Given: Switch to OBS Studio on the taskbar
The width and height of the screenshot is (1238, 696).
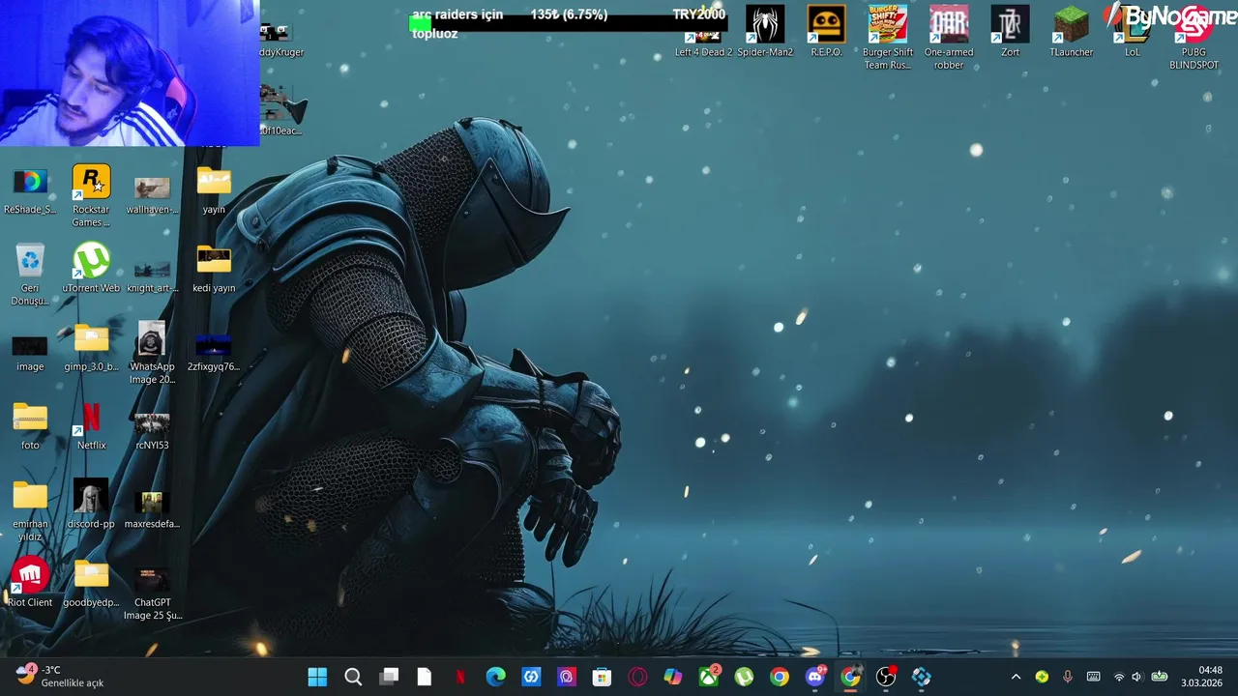Looking at the screenshot, I should click(886, 677).
